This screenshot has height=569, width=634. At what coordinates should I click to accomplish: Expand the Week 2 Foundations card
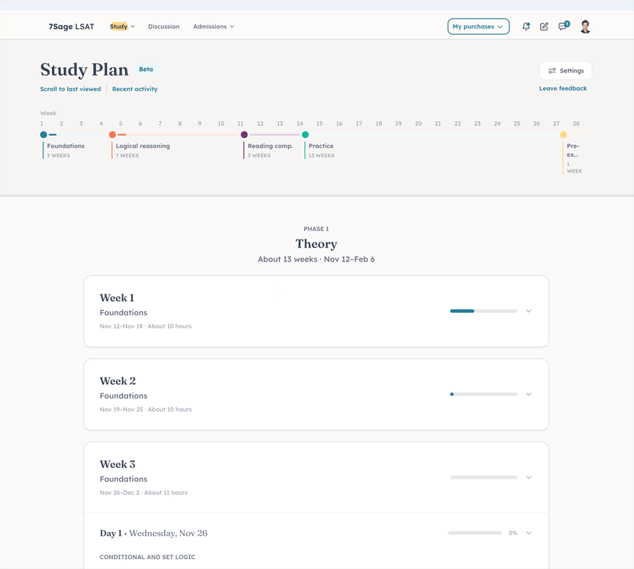529,394
